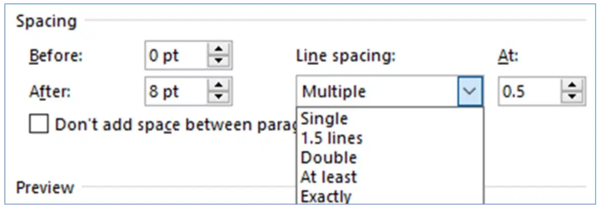598x207 pixels.
Task: Decrease the Before spacing with down arrow
Action: tap(220, 62)
